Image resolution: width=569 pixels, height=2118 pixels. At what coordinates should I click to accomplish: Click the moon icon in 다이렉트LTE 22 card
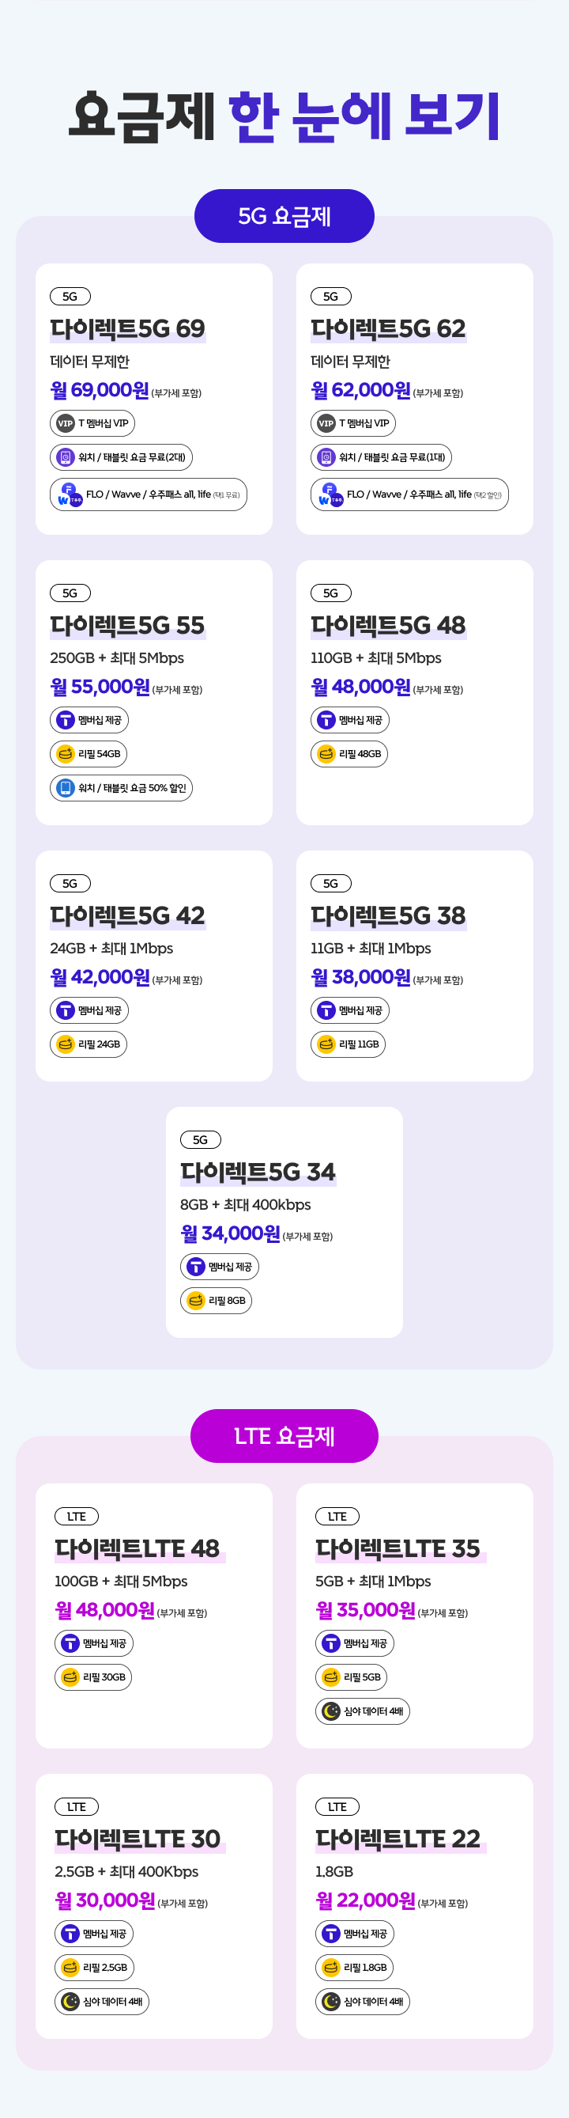pos(331,2001)
